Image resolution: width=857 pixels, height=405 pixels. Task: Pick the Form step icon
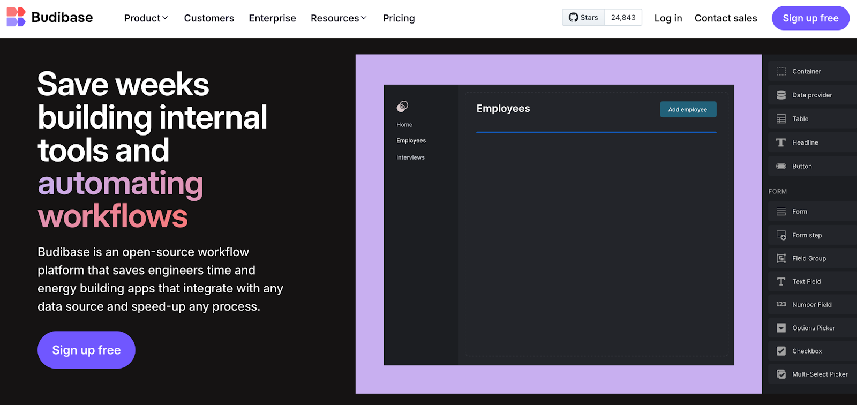pyautogui.click(x=781, y=235)
